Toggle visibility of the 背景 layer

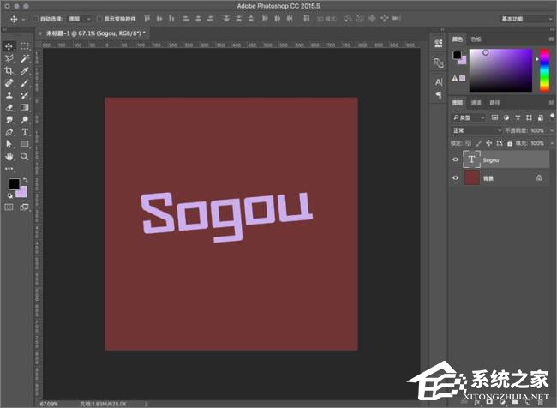[x=456, y=177]
